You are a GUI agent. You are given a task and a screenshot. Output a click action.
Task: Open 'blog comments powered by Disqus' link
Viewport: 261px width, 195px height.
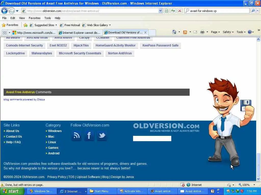point(24,100)
